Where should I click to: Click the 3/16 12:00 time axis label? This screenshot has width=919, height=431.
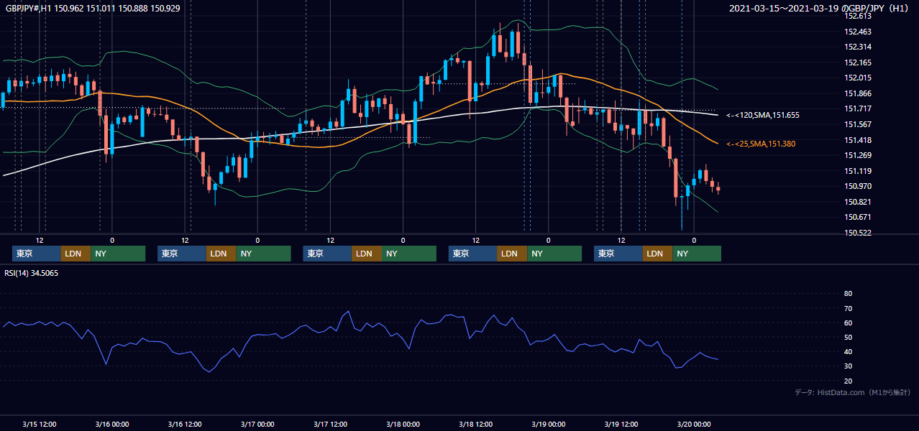point(185,423)
